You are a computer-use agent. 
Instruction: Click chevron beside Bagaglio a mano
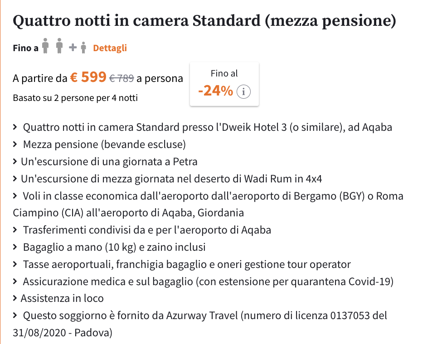(15, 247)
